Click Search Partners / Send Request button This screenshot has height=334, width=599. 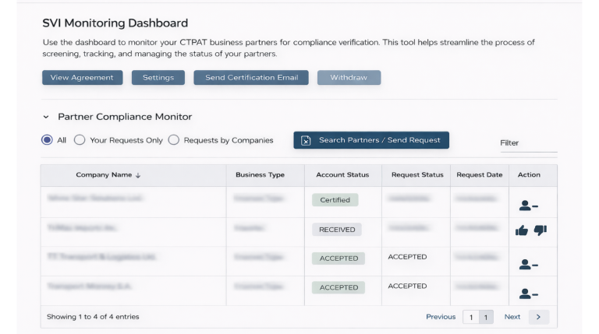(x=371, y=140)
